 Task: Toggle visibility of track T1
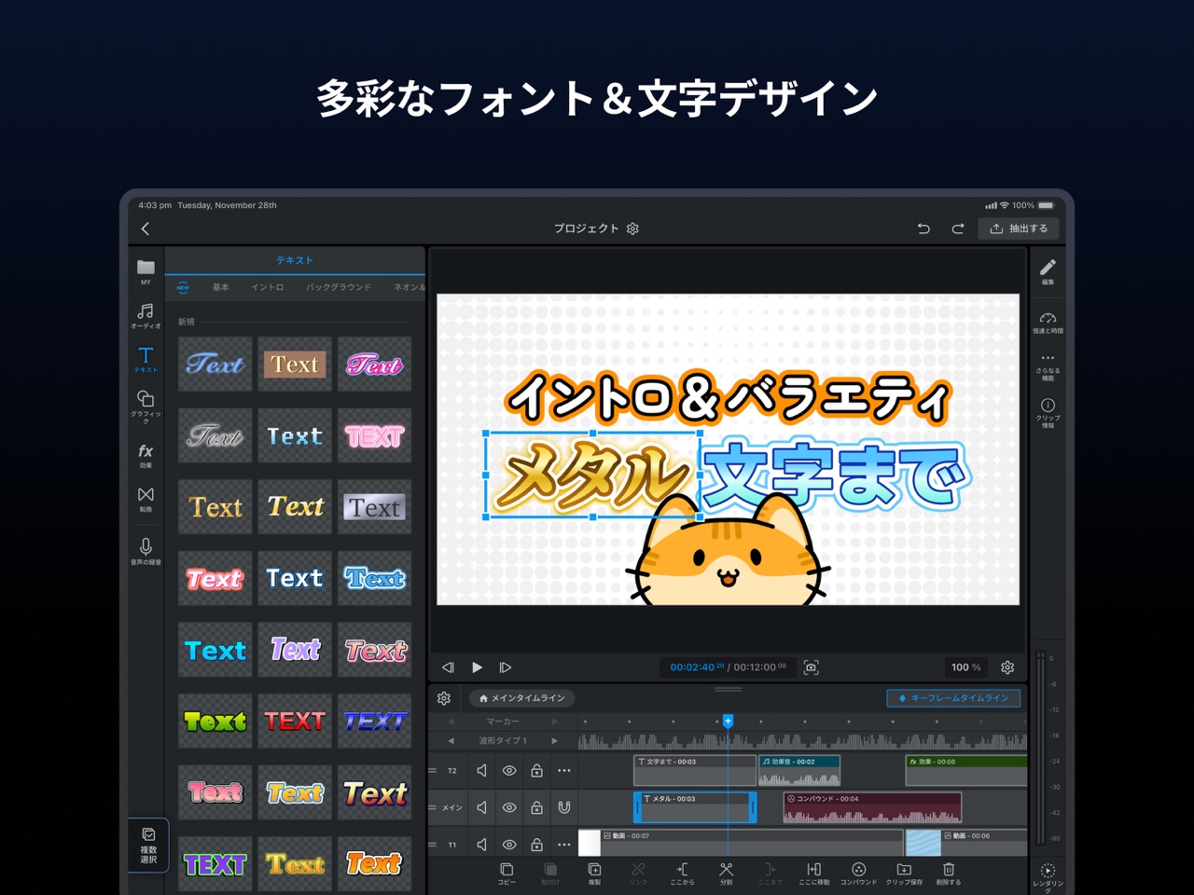[x=509, y=845]
